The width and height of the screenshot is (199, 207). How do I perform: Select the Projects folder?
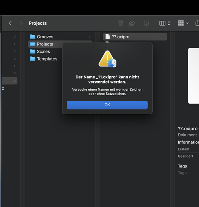tap(45, 44)
